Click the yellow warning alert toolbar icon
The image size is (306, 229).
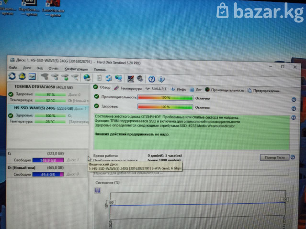click(x=22, y=77)
